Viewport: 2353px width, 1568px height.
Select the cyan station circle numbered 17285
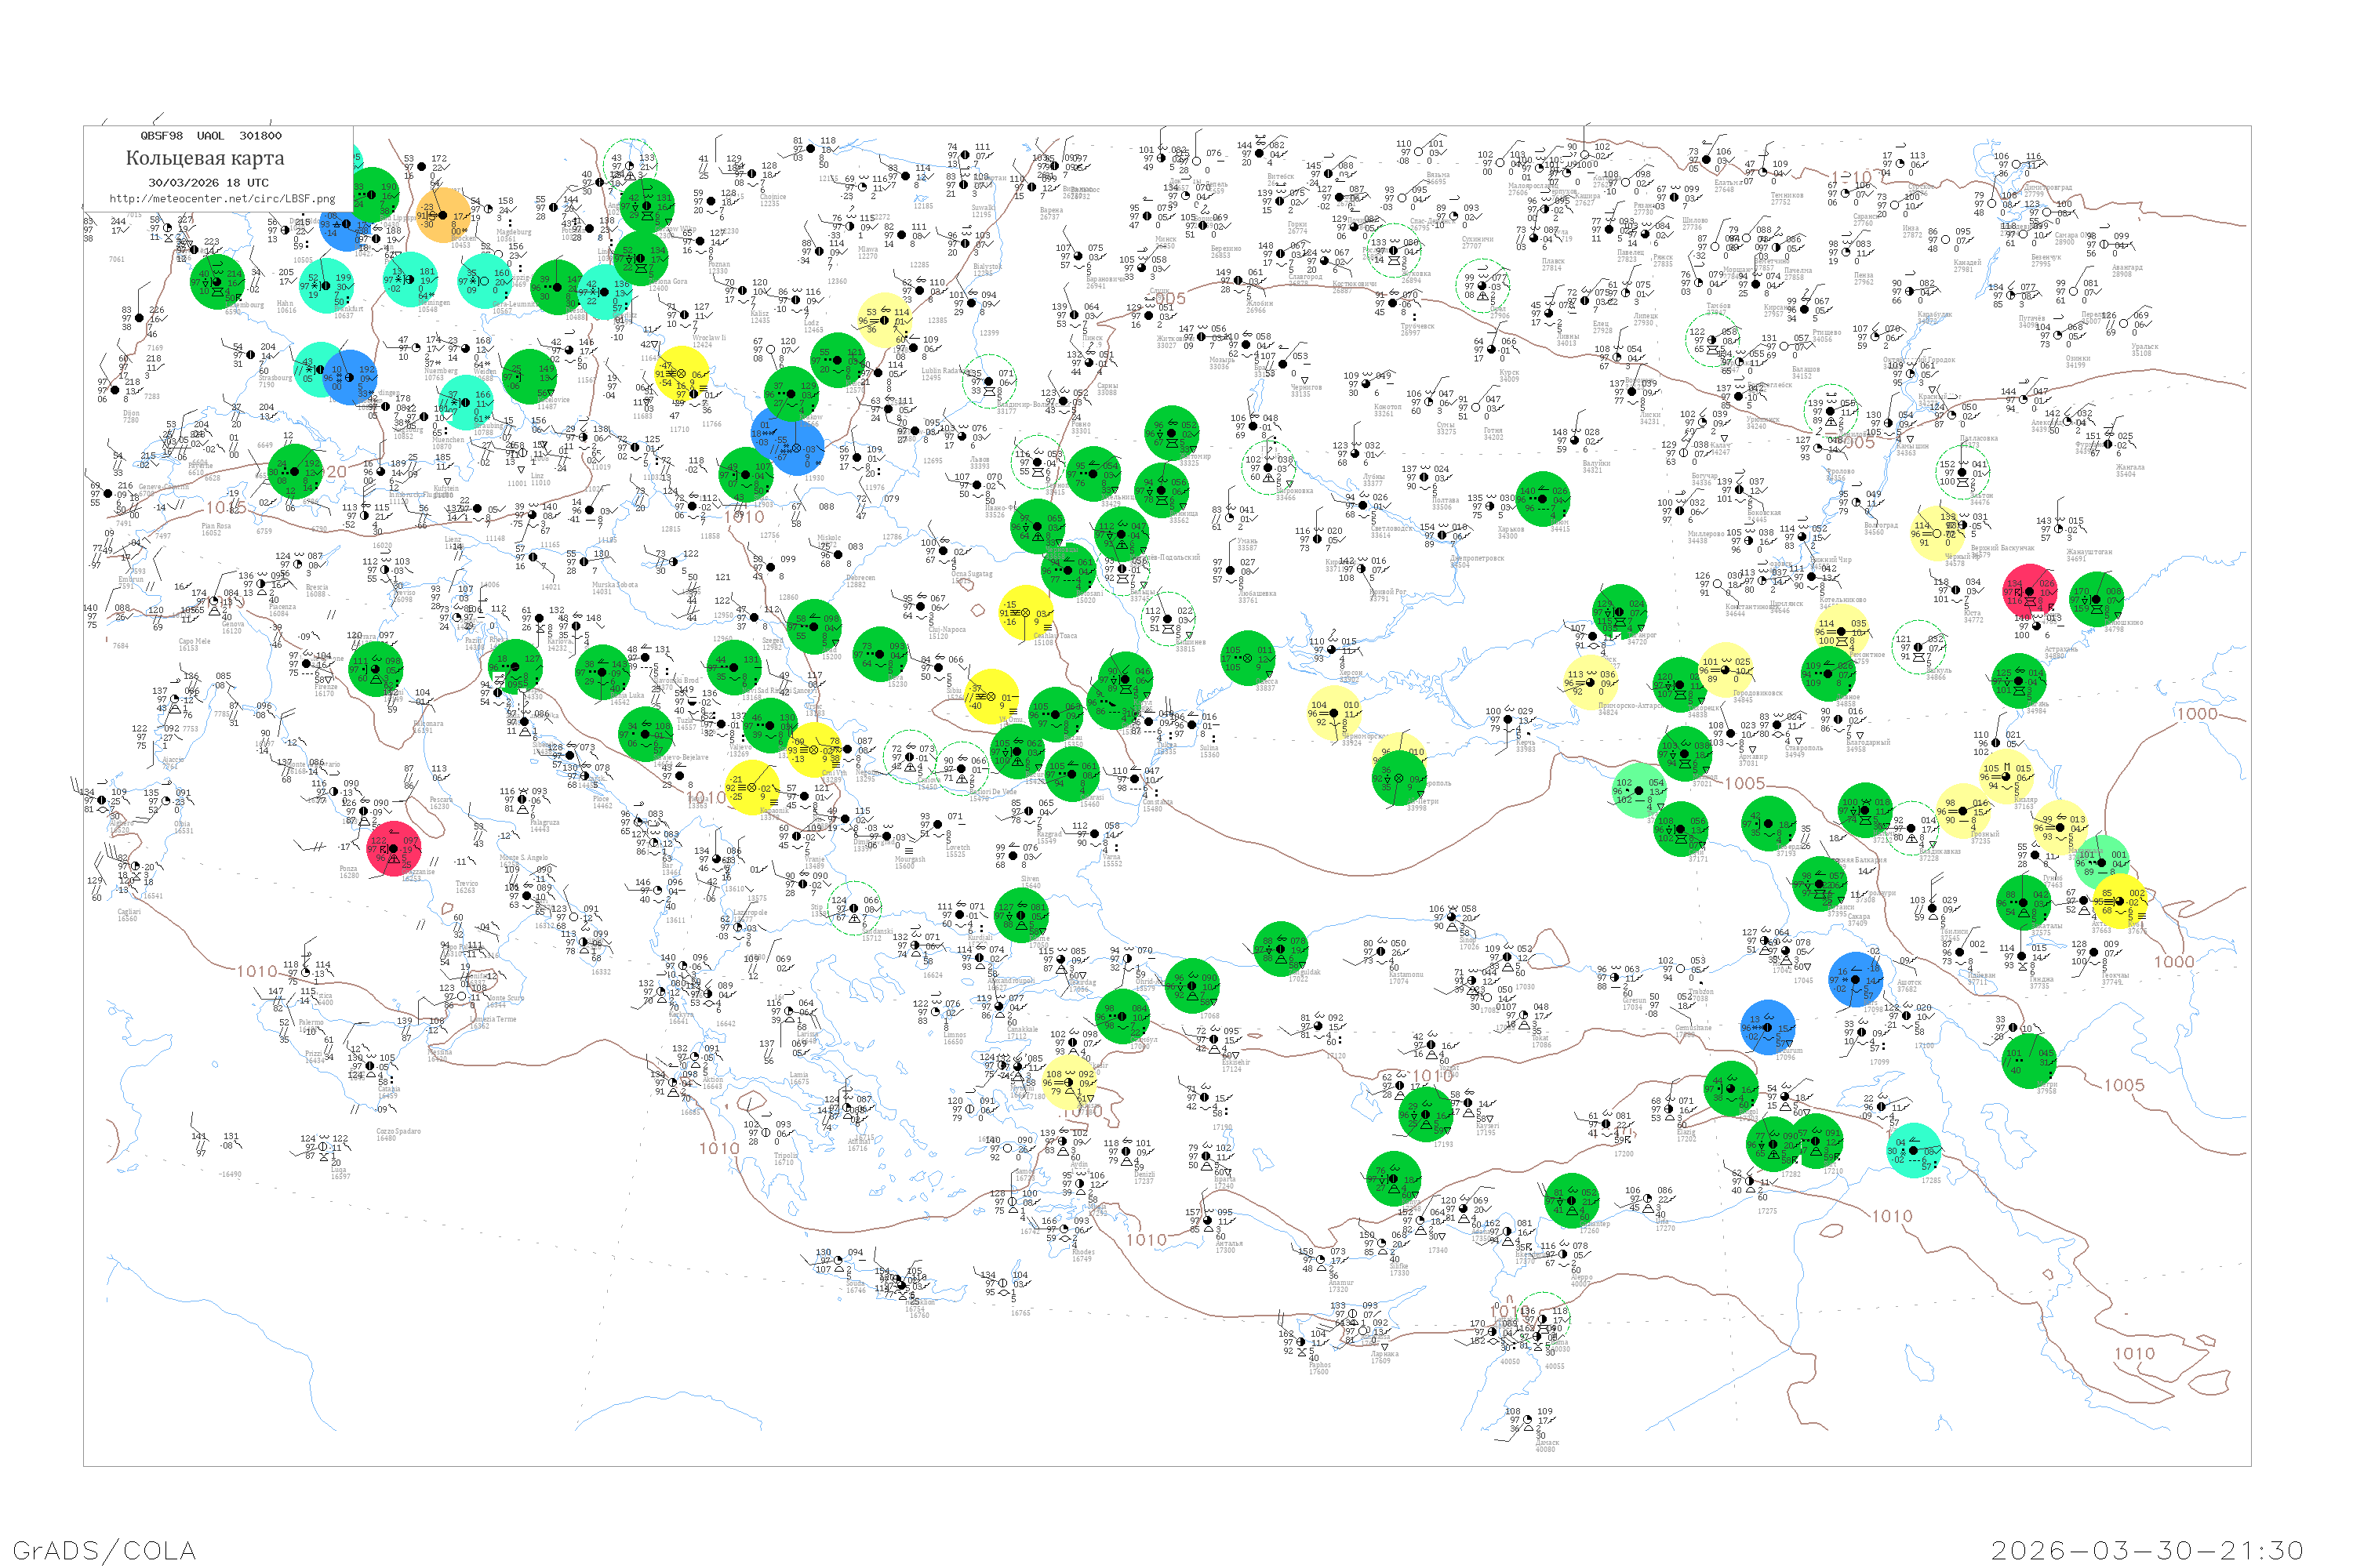click(x=1914, y=1151)
